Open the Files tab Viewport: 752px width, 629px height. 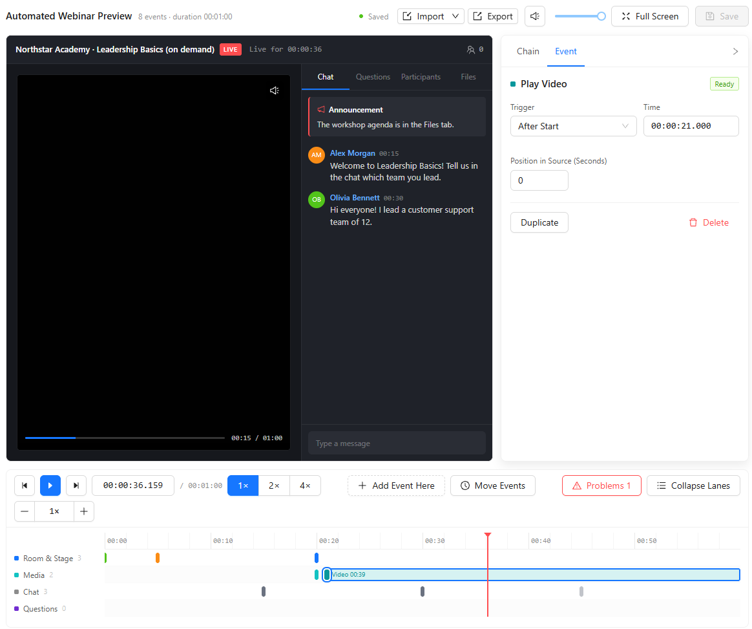coord(468,77)
